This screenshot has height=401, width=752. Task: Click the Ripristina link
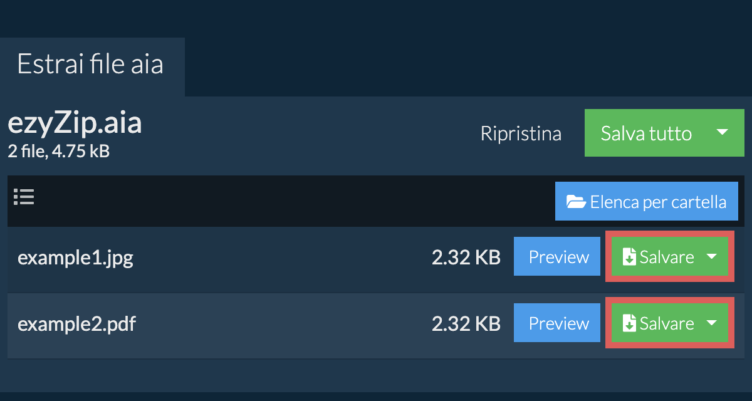[521, 133]
